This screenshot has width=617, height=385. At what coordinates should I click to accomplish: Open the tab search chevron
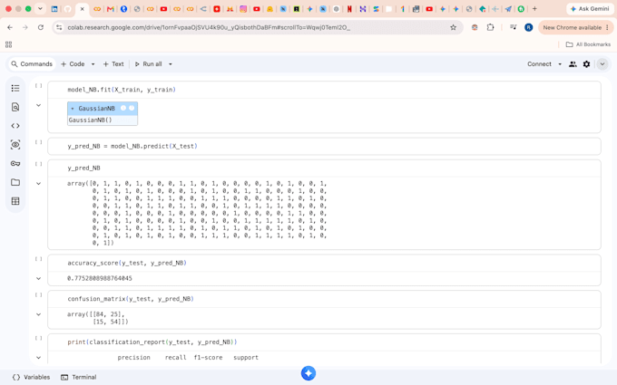click(x=40, y=9)
